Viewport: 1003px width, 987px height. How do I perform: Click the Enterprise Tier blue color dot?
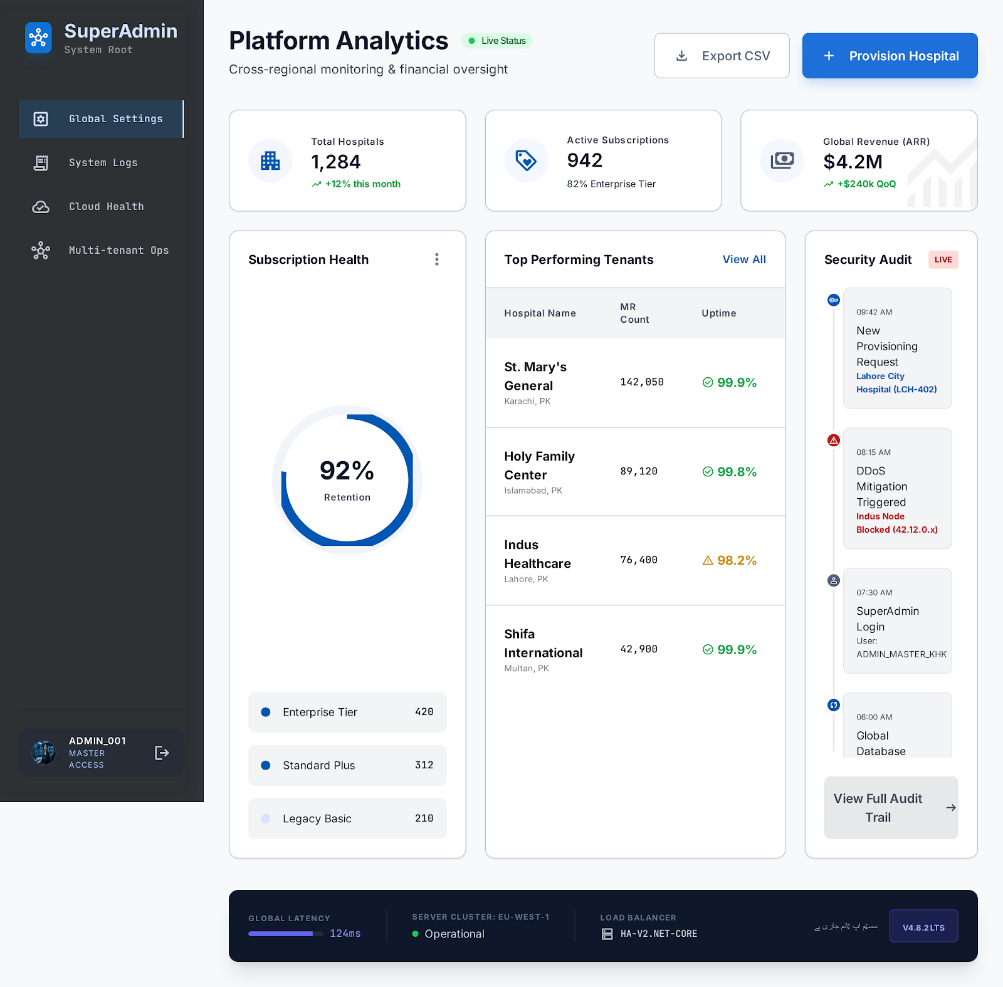click(266, 712)
